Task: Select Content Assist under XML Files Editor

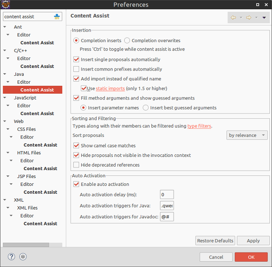Action: tap(40, 224)
